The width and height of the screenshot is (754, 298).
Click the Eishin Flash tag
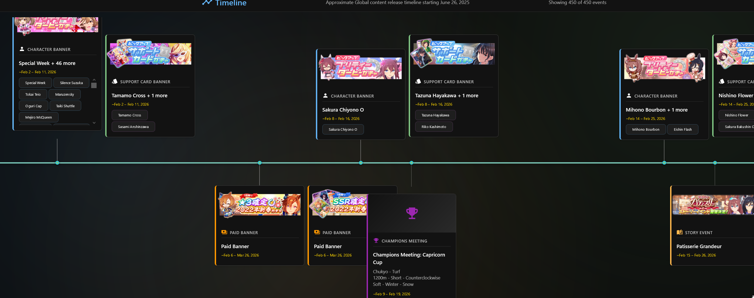(682, 129)
